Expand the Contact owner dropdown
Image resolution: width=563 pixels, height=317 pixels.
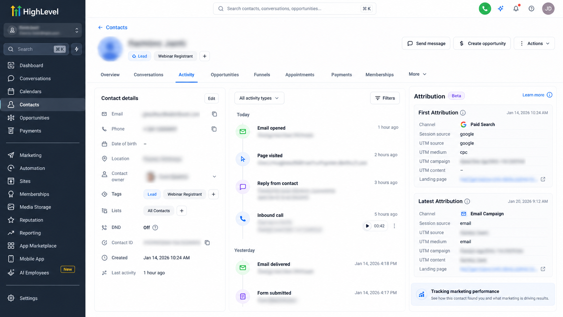pyautogui.click(x=214, y=177)
